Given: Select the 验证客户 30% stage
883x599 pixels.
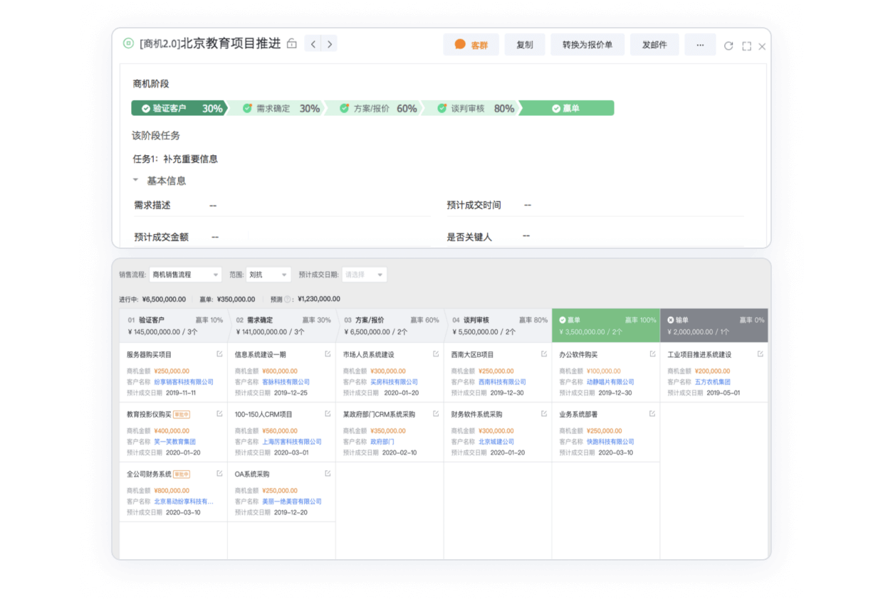Looking at the screenshot, I should [x=179, y=108].
